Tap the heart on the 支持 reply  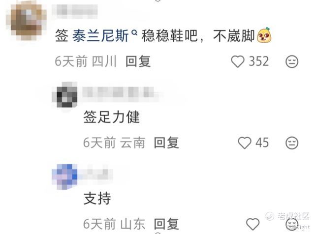click(252, 224)
